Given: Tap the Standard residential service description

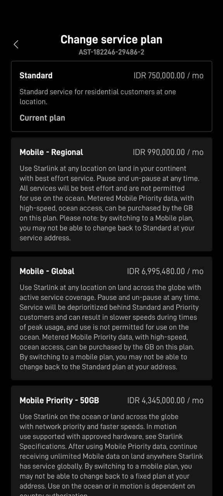Looking at the screenshot, I should 98,96.
